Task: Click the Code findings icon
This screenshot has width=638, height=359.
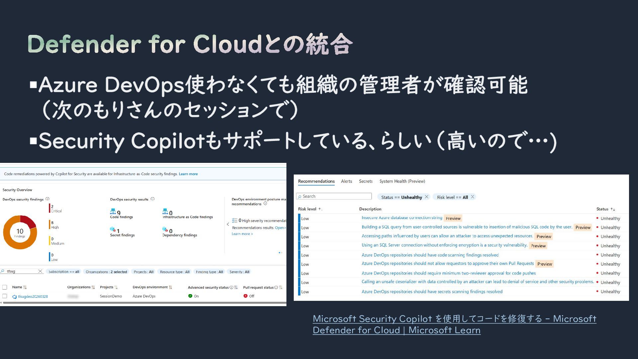Action: coord(113,211)
